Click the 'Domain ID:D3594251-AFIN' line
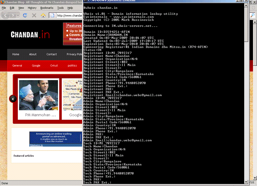 tap(106, 32)
